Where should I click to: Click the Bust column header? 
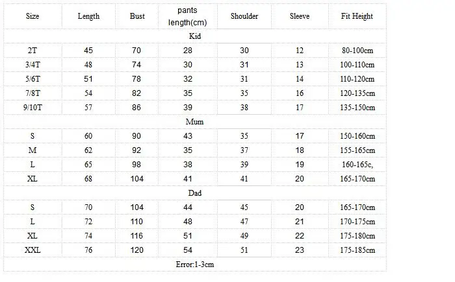coord(137,16)
